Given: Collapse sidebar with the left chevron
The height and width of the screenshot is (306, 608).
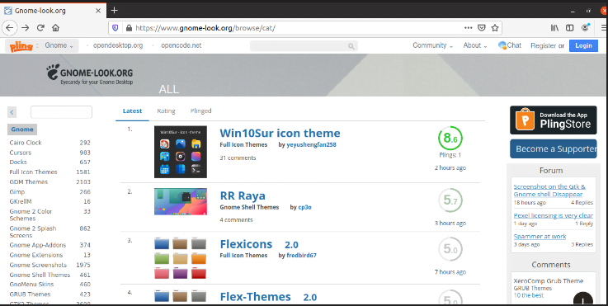Looking at the screenshot, I should [x=12, y=112].
